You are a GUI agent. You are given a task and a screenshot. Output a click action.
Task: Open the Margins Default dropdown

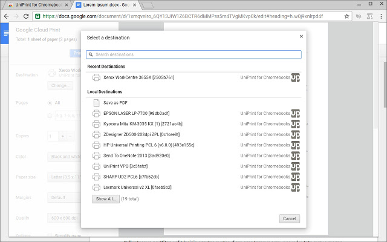click(x=64, y=198)
